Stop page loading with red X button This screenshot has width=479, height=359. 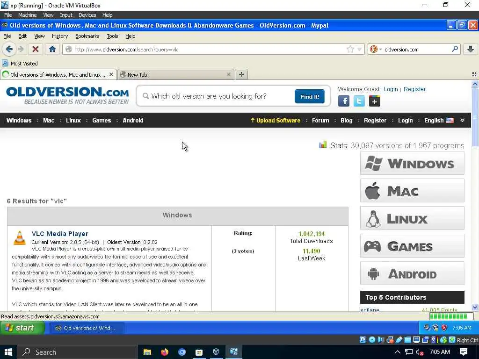[x=36, y=49]
